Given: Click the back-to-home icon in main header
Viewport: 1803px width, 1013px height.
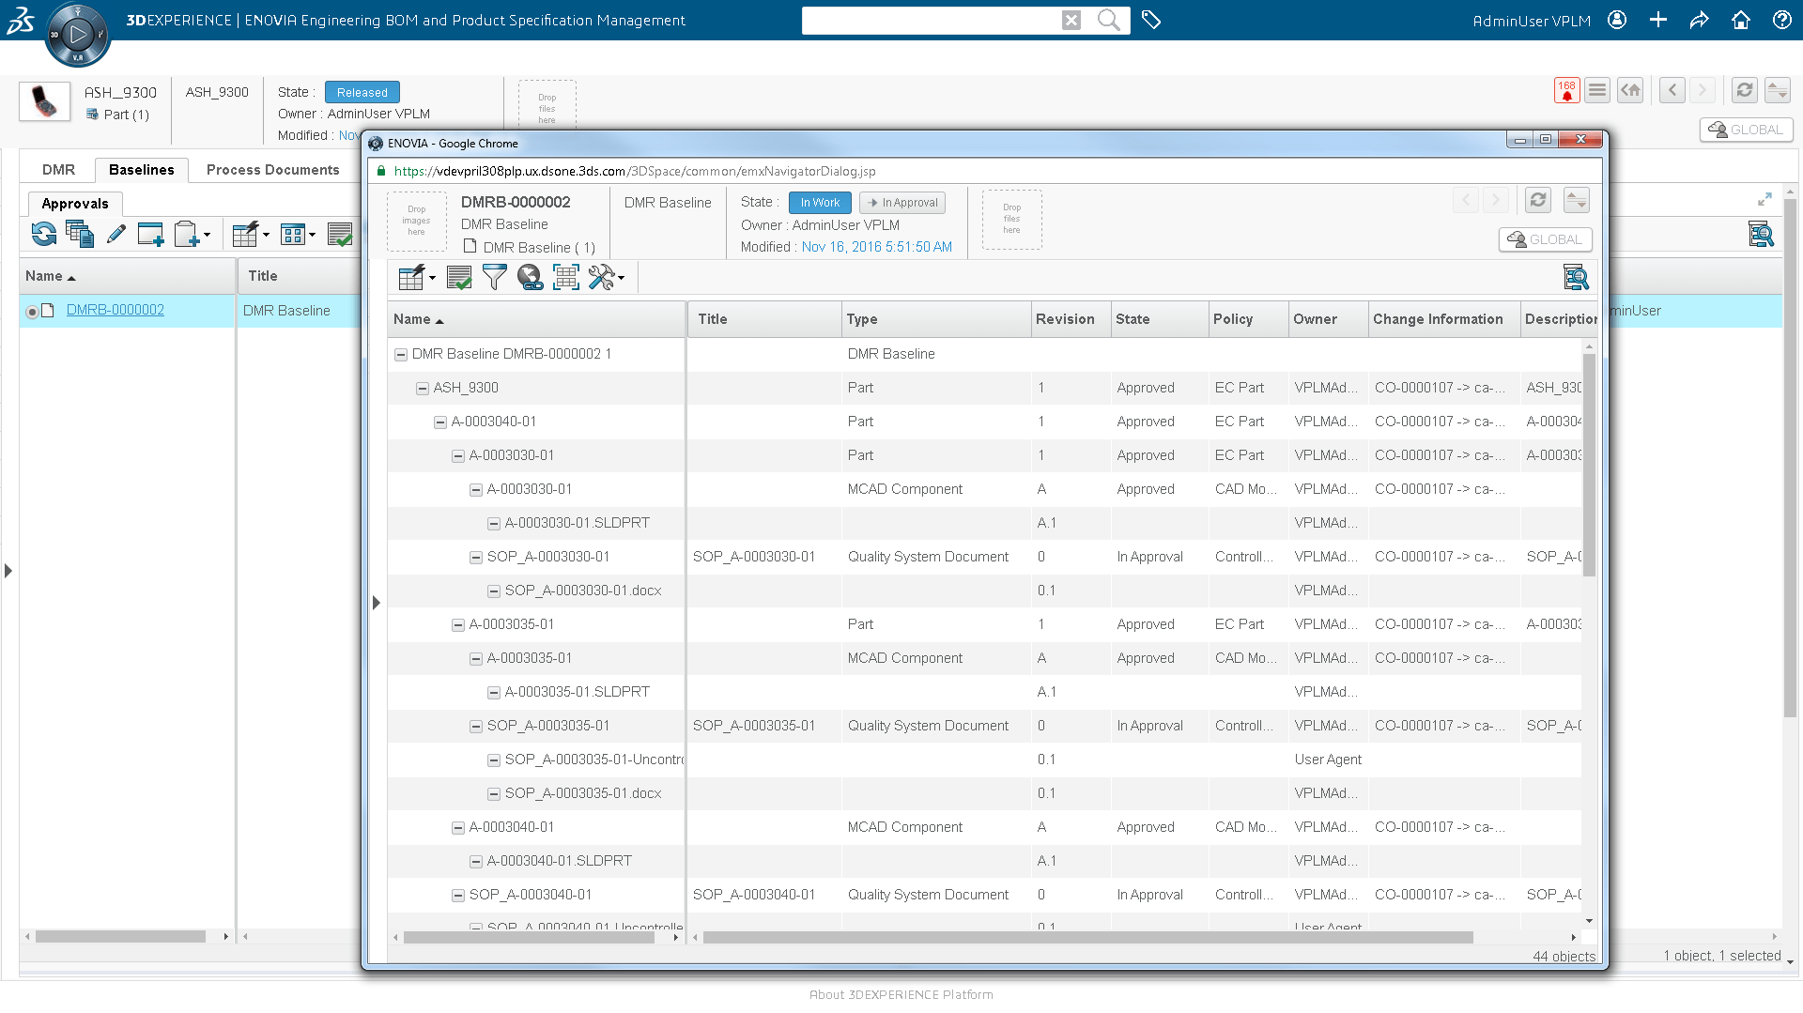Looking at the screenshot, I should click(x=1630, y=90).
